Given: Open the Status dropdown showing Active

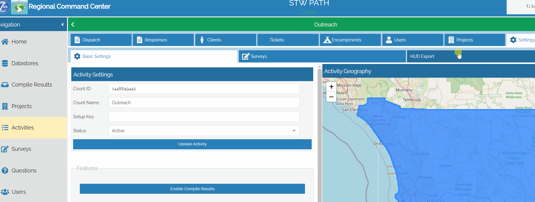Looking at the screenshot, I should pyautogui.click(x=204, y=131).
